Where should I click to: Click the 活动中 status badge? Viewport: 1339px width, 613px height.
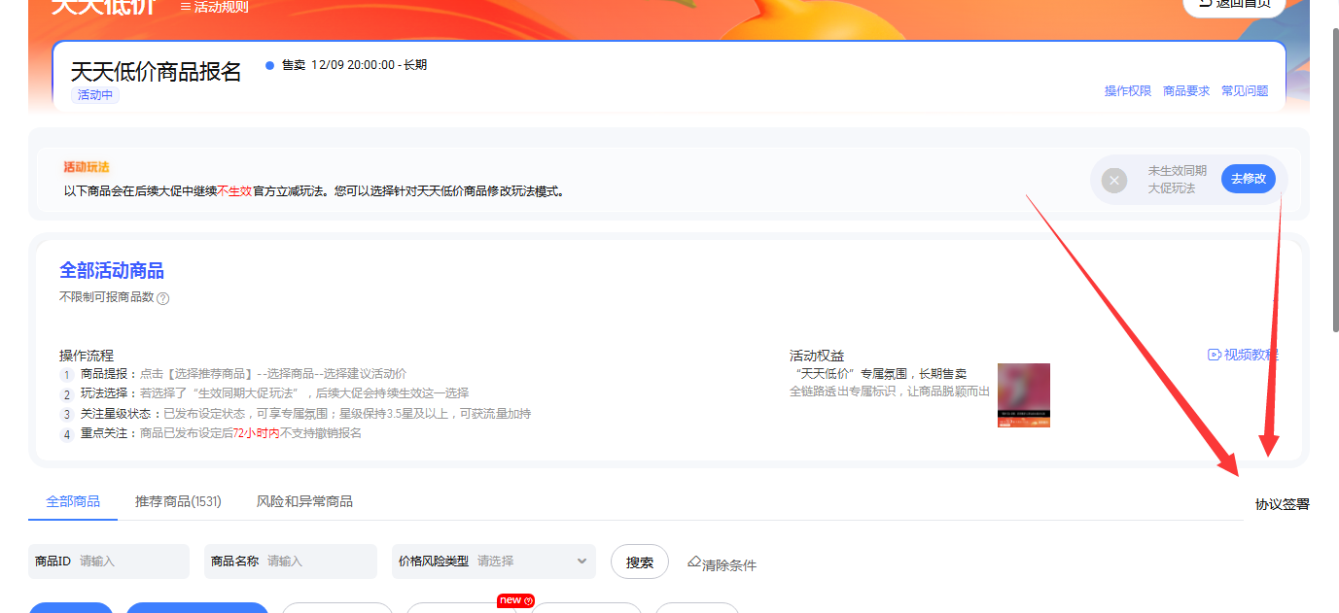pyautogui.click(x=95, y=95)
